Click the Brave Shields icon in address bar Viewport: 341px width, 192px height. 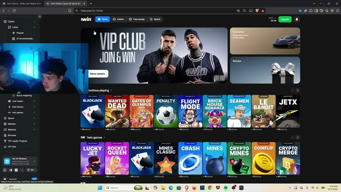[x=257, y=11]
